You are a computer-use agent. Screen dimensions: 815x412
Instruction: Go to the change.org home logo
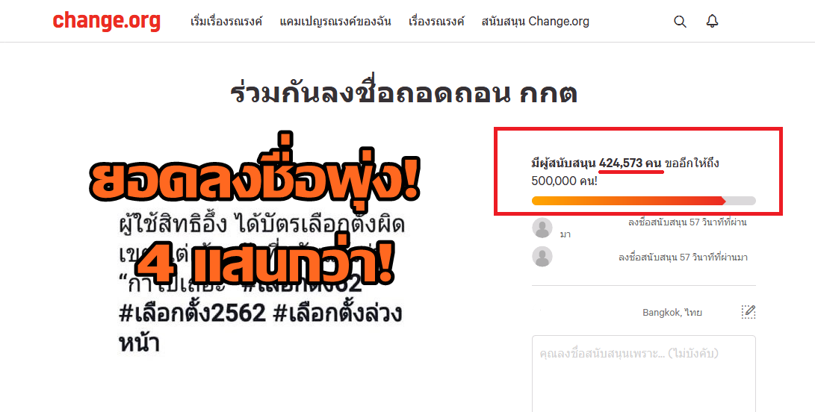pyautogui.click(x=107, y=22)
